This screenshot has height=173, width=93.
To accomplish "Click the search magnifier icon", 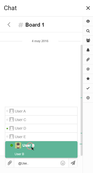I will coord(88,31).
